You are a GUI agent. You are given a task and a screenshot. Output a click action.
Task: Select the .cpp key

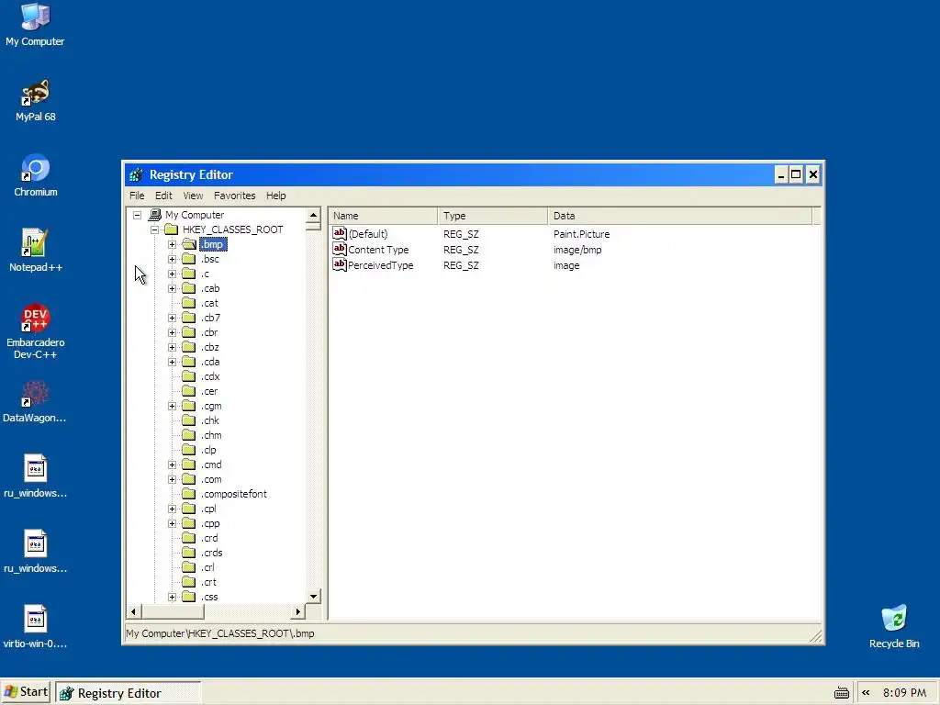point(210,523)
